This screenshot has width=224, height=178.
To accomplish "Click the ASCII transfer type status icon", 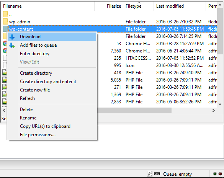I will pos(150,174).
